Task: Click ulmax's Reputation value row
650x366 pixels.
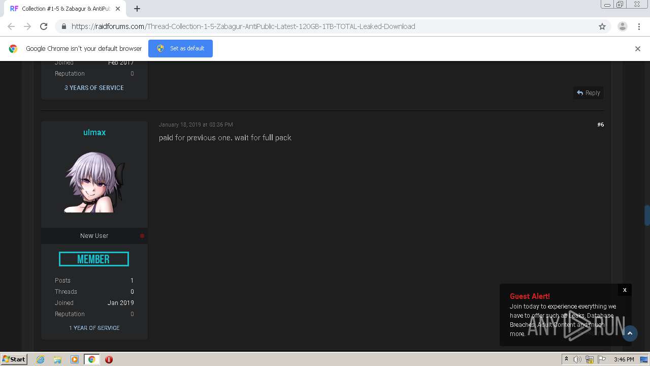Action: point(94,314)
